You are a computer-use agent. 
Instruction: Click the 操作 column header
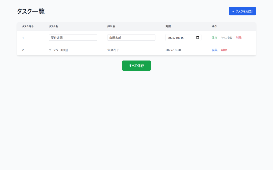pos(214,27)
